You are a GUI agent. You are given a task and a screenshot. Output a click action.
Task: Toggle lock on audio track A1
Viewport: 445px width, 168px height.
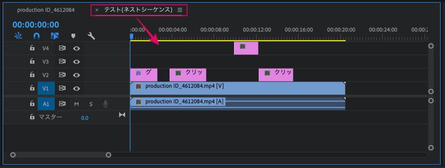[32, 104]
